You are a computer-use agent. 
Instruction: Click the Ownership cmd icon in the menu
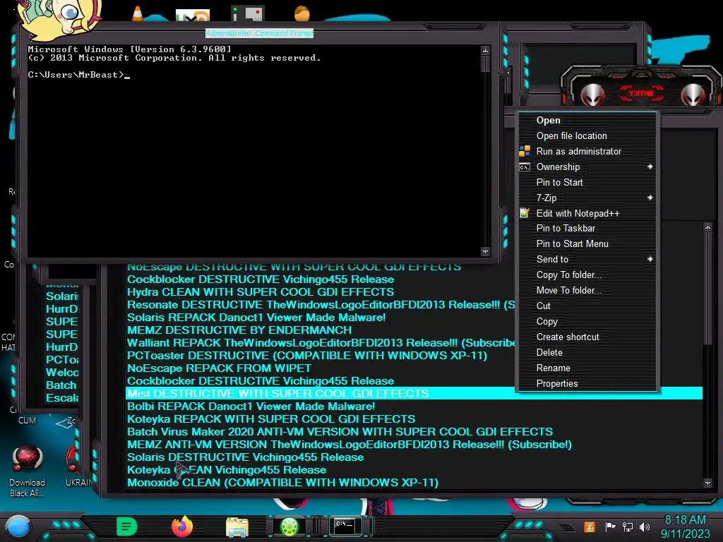tap(525, 167)
